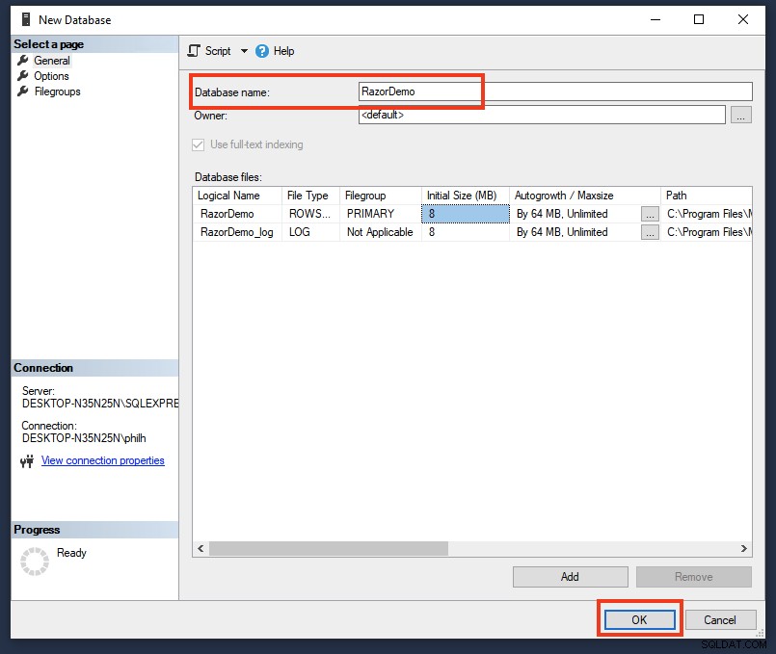
Task: Click the path cell in RazorDemo_log row
Action: pos(707,232)
